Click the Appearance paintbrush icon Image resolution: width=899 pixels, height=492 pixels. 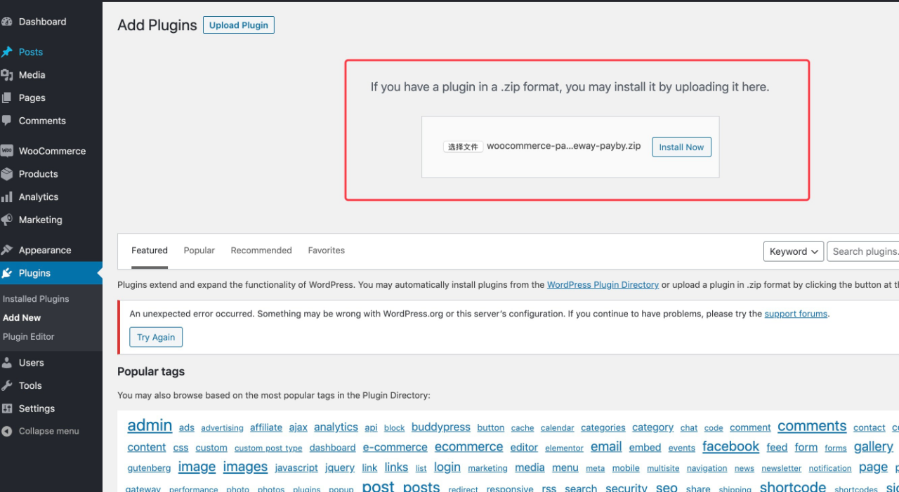coord(7,251)
